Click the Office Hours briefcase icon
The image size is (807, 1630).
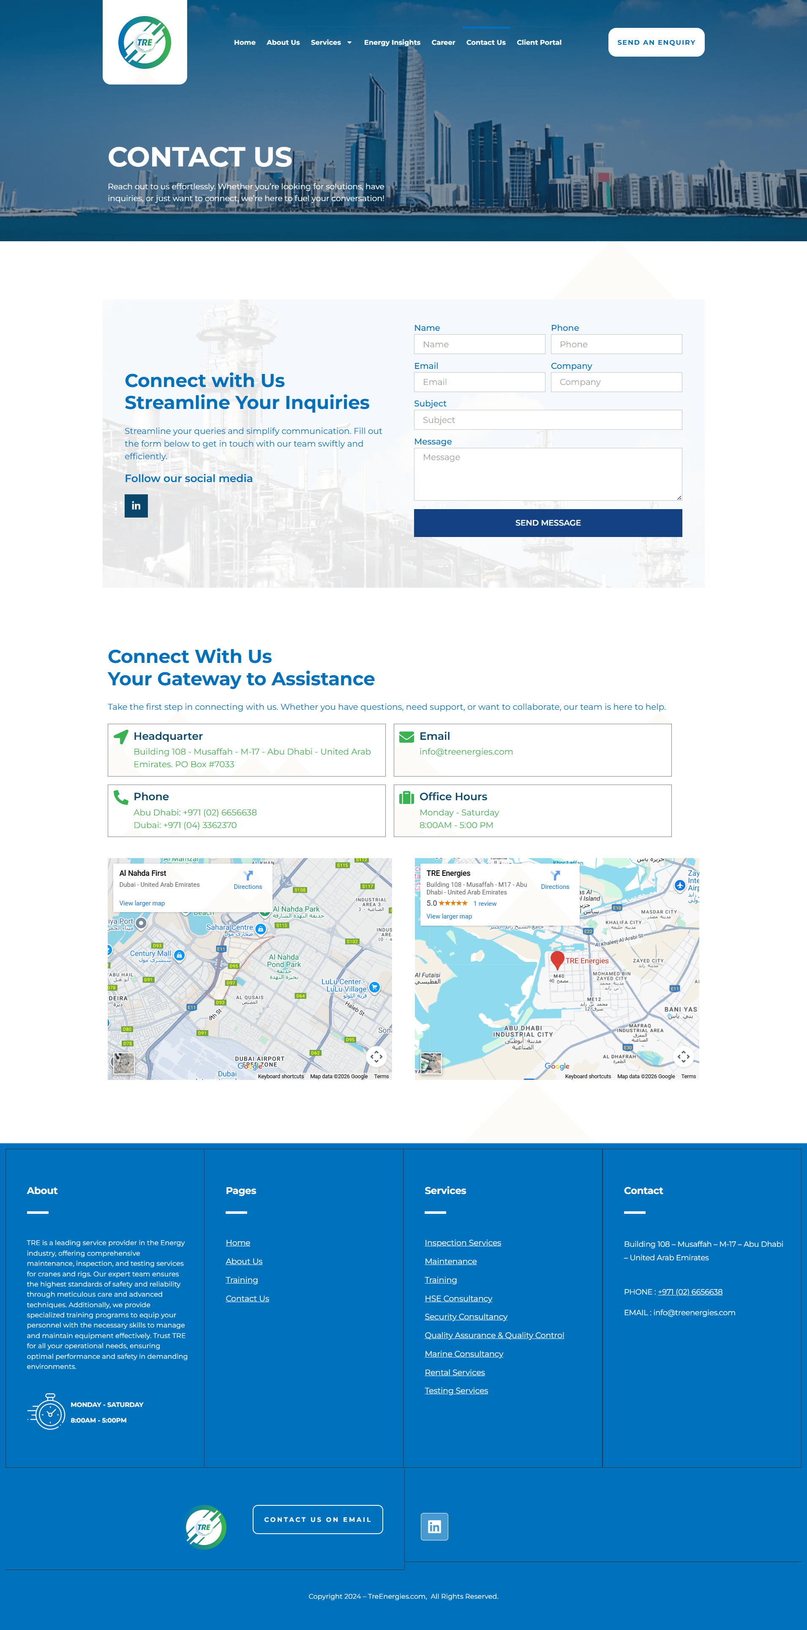pyautogui.click(x=407, y=797)
